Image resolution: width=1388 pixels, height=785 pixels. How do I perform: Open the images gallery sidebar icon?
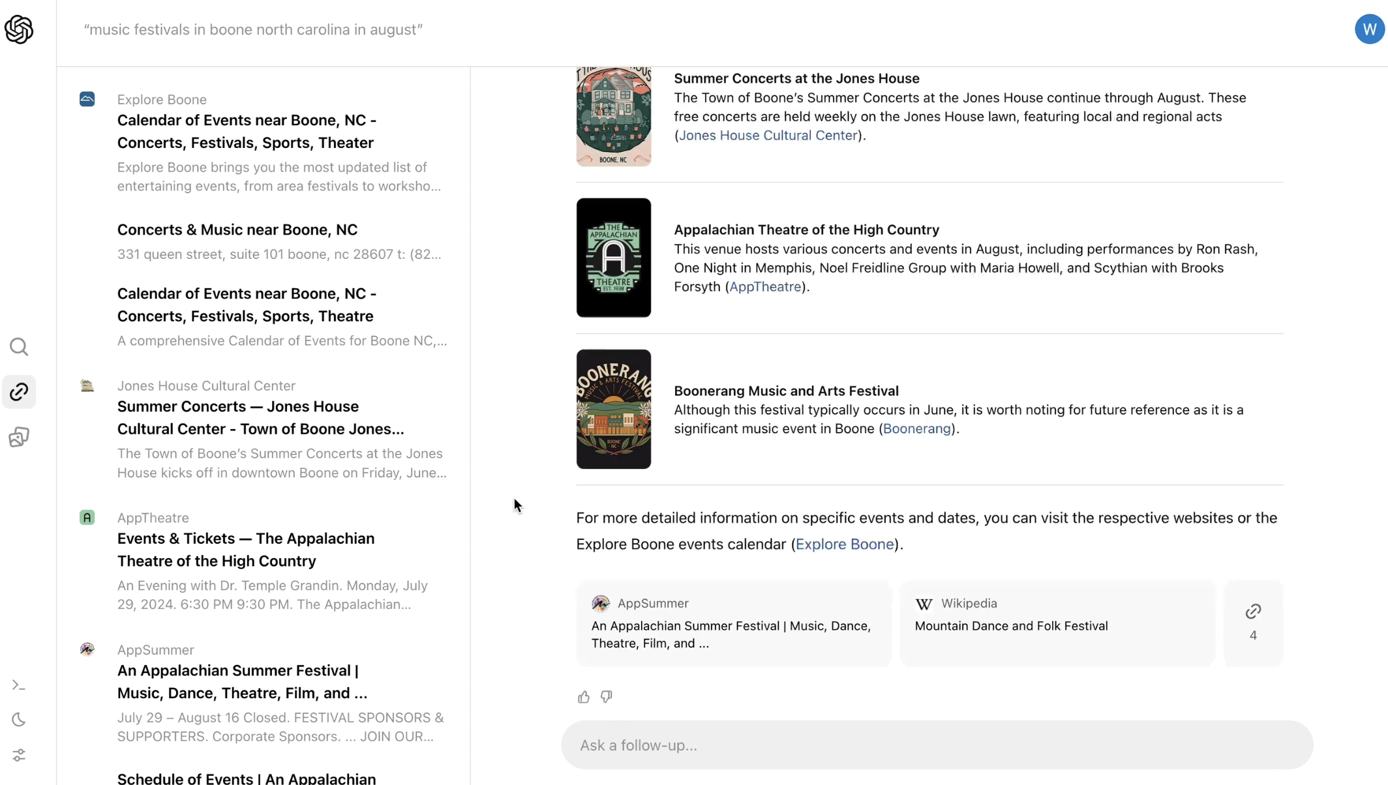pyautogui.click(x=19, y=437)
